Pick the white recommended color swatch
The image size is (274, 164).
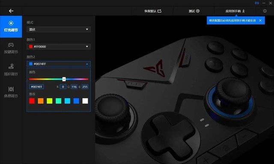coord(85,101)
